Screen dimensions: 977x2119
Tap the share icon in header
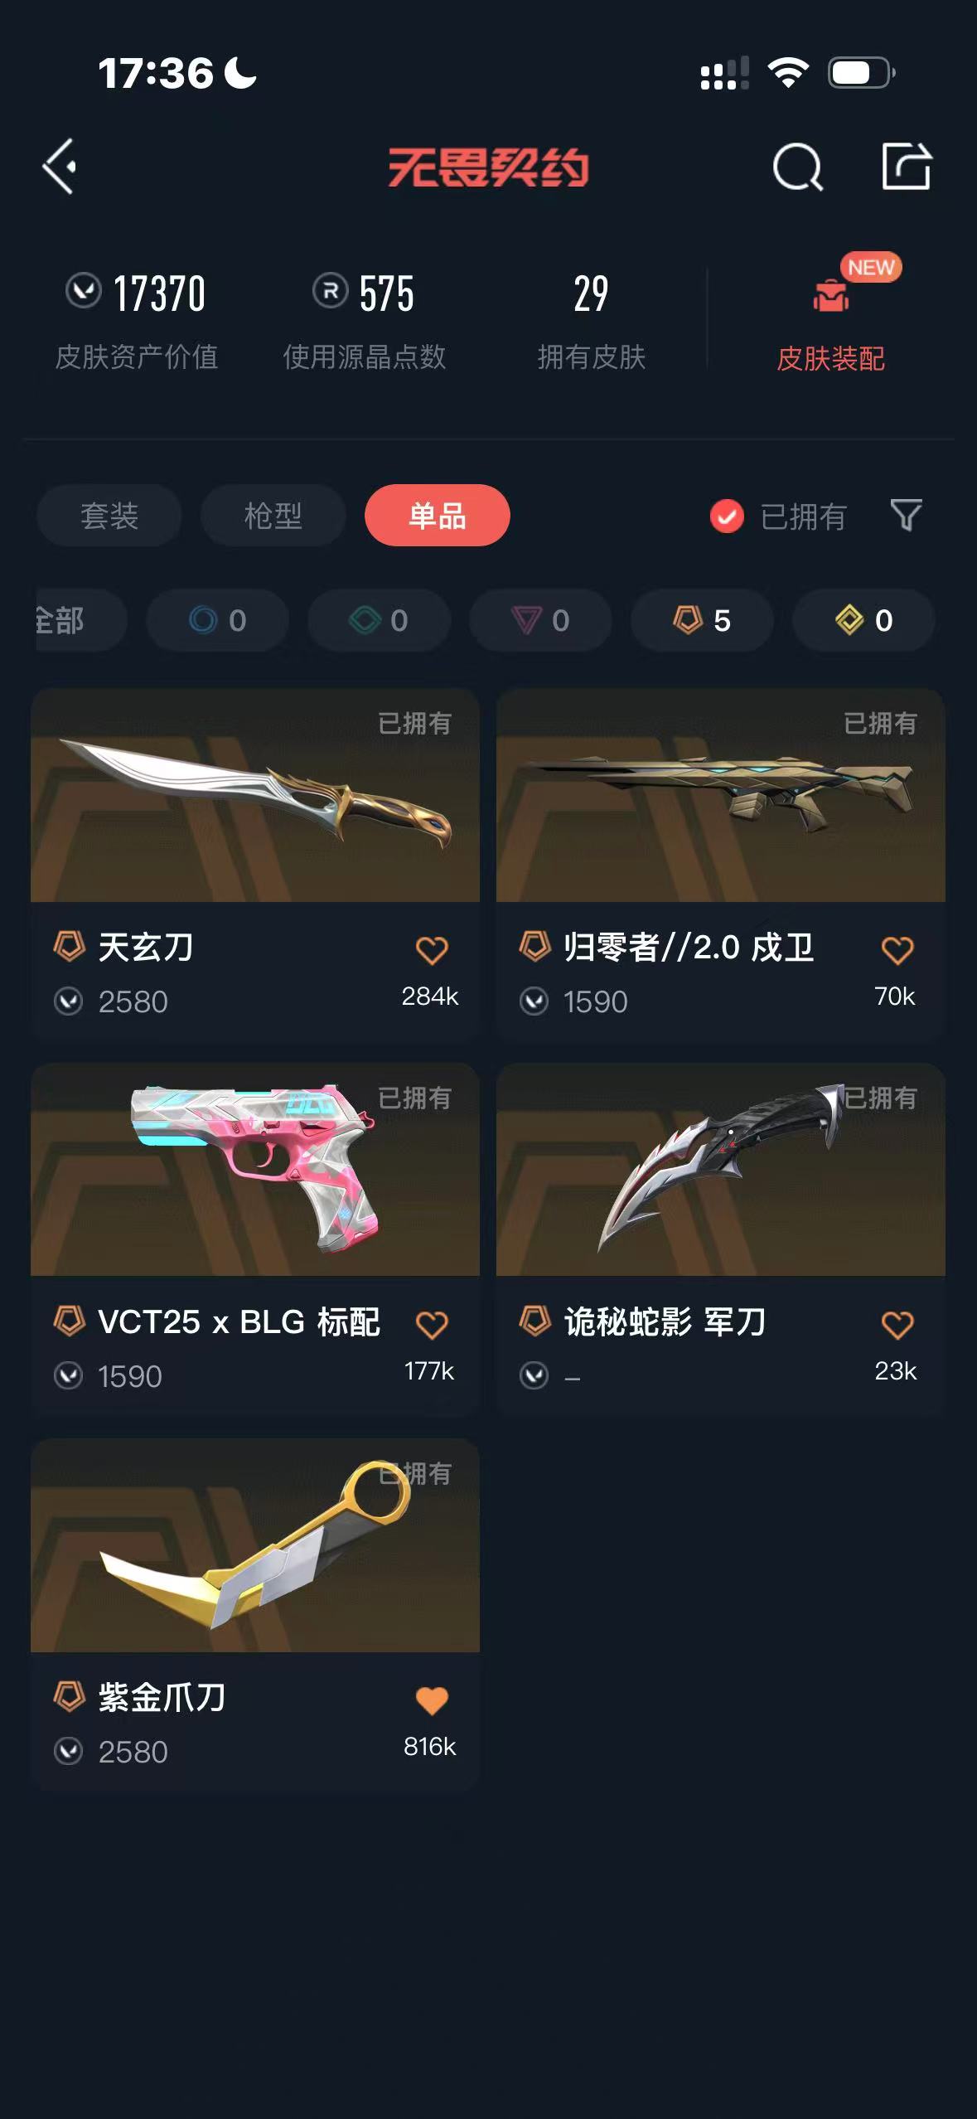[x=906, y=166]
